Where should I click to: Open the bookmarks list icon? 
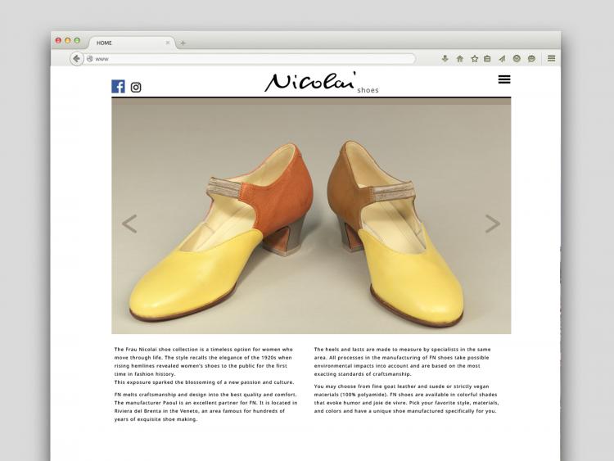click(487, 59)
